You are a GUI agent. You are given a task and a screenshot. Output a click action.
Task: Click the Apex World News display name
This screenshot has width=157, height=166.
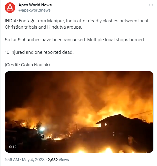[35, 5]
